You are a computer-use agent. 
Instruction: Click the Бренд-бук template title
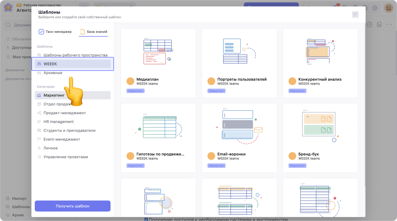tap(309, 154)
